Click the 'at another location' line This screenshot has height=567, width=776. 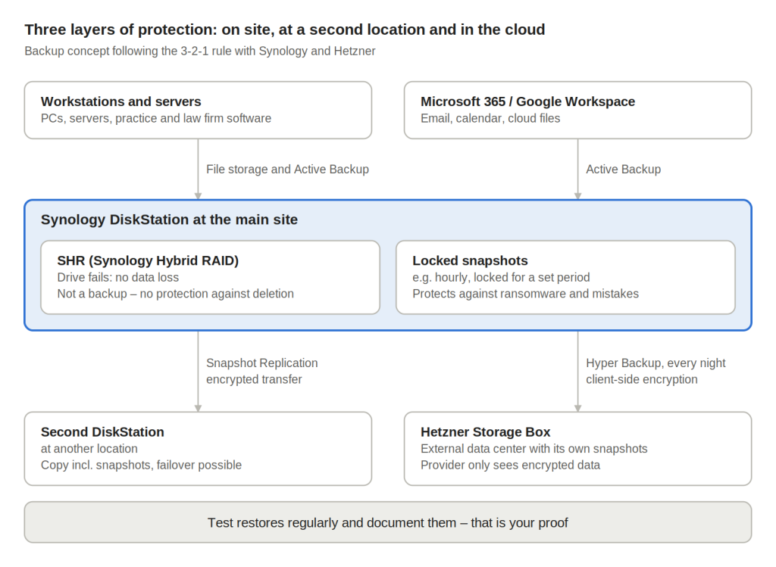tap(89, 448)
